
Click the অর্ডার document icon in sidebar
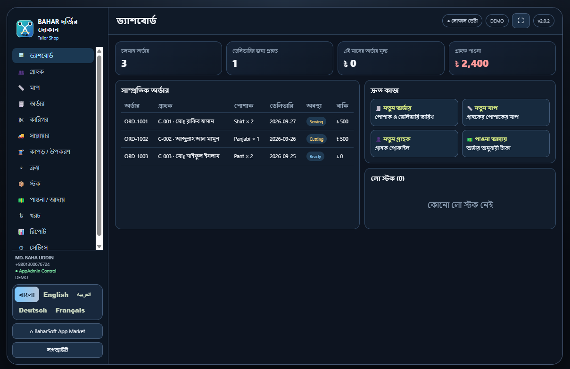[21, 104]
